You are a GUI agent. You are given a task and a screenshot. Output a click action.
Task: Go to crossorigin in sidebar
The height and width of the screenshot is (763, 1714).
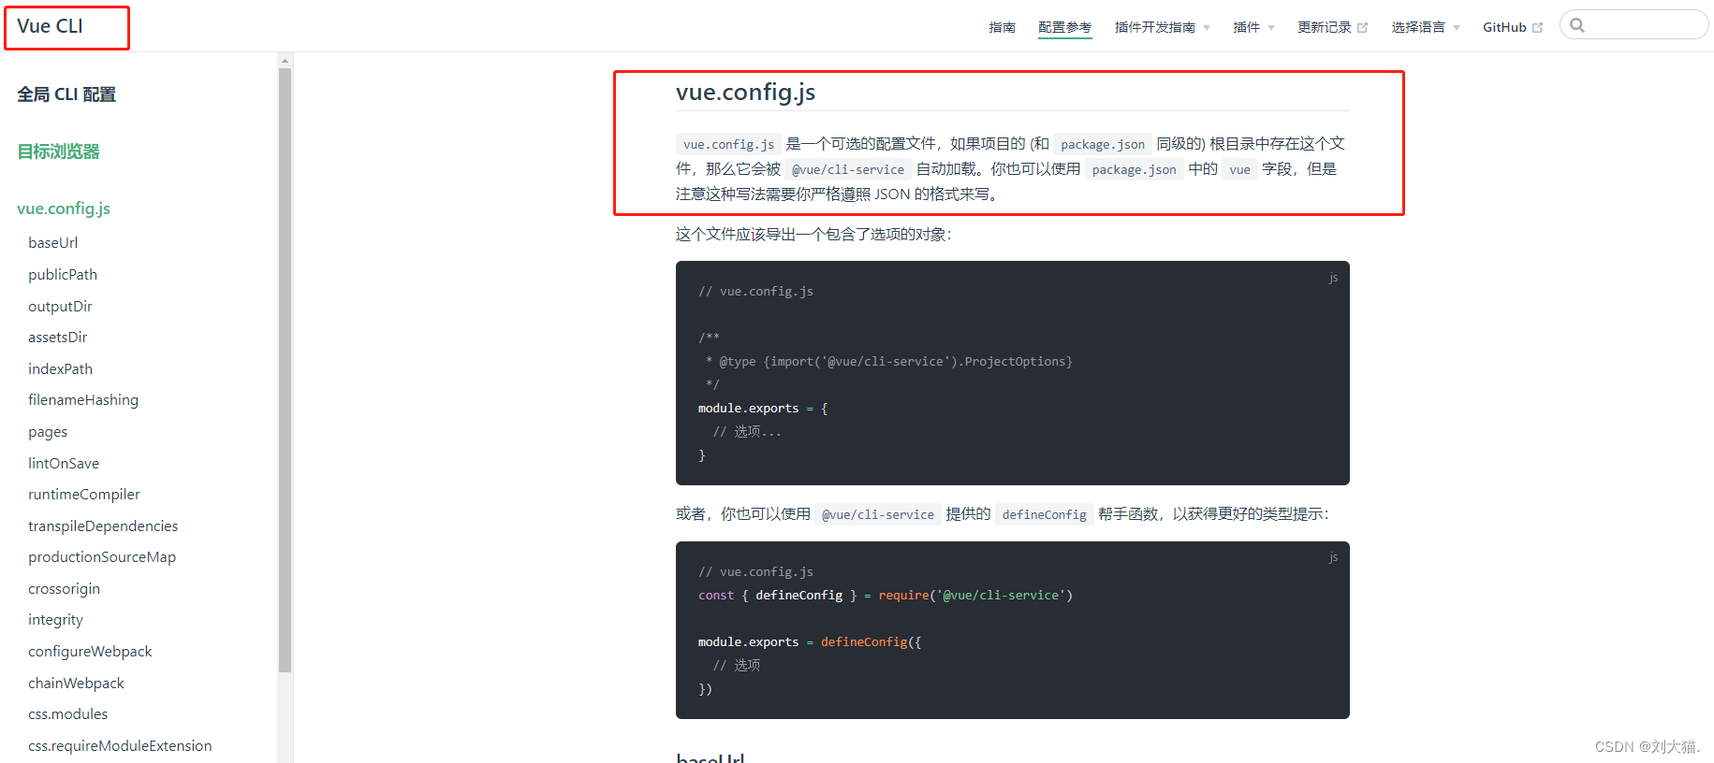(x=64, y=588)
